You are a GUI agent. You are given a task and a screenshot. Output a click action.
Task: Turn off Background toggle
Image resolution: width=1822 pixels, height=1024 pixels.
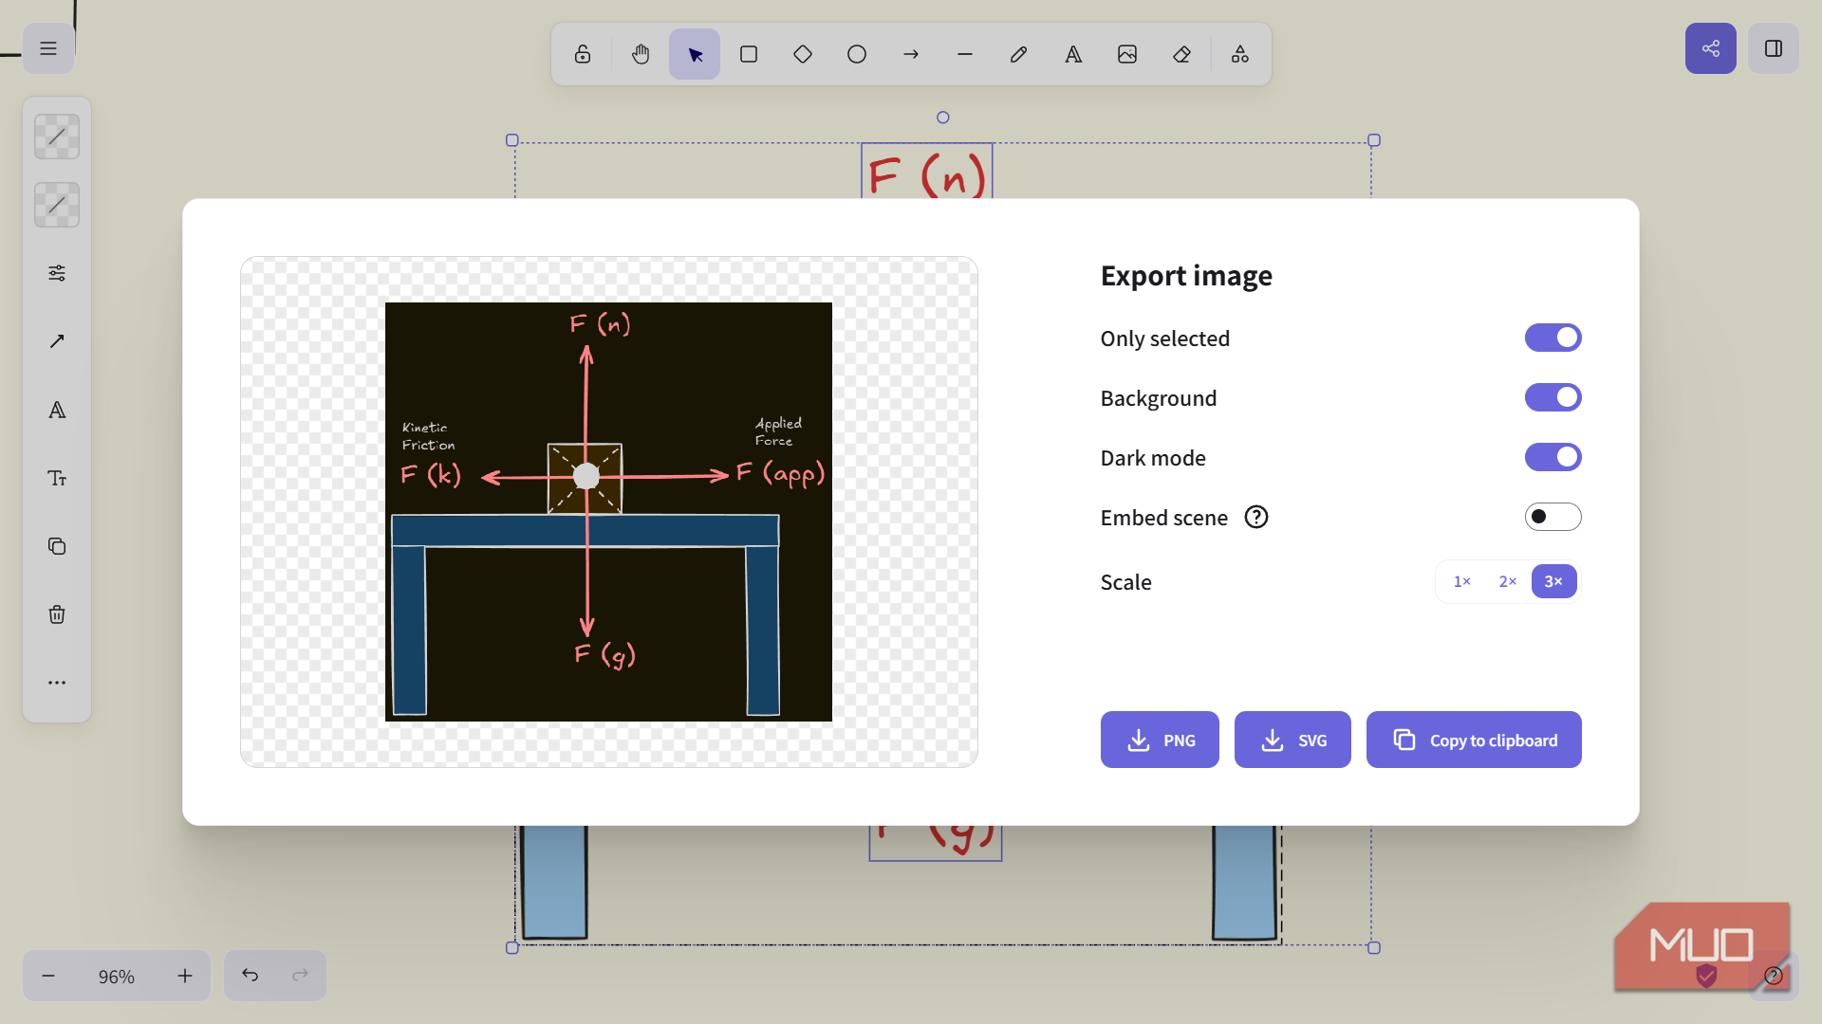pyautogui.click(x=1552, y=397)
